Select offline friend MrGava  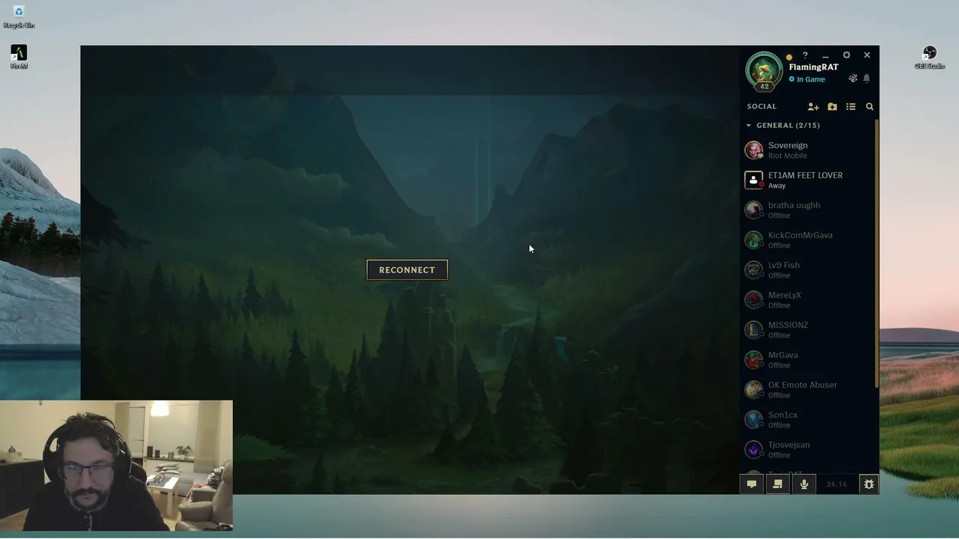point(808,359)
